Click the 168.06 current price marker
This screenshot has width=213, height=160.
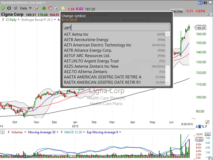pos(201,28)
